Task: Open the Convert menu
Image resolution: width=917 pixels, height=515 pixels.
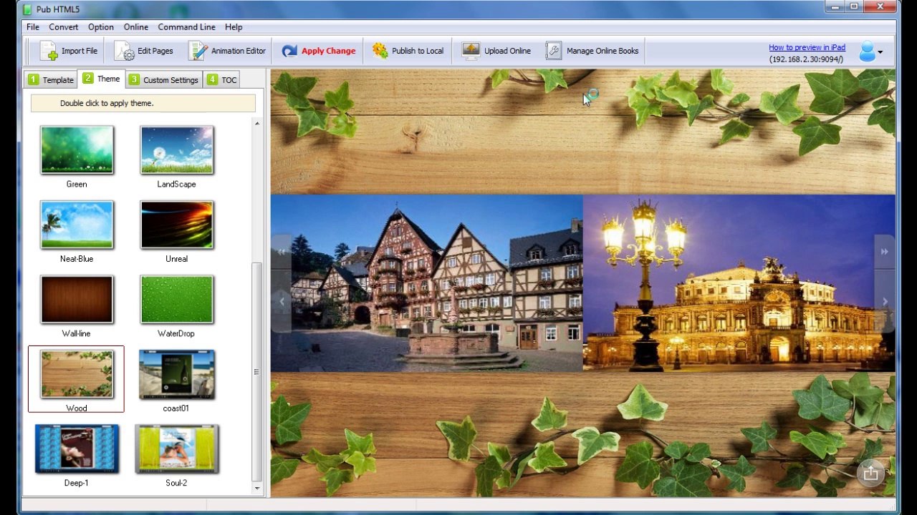Action: [64, 27]
